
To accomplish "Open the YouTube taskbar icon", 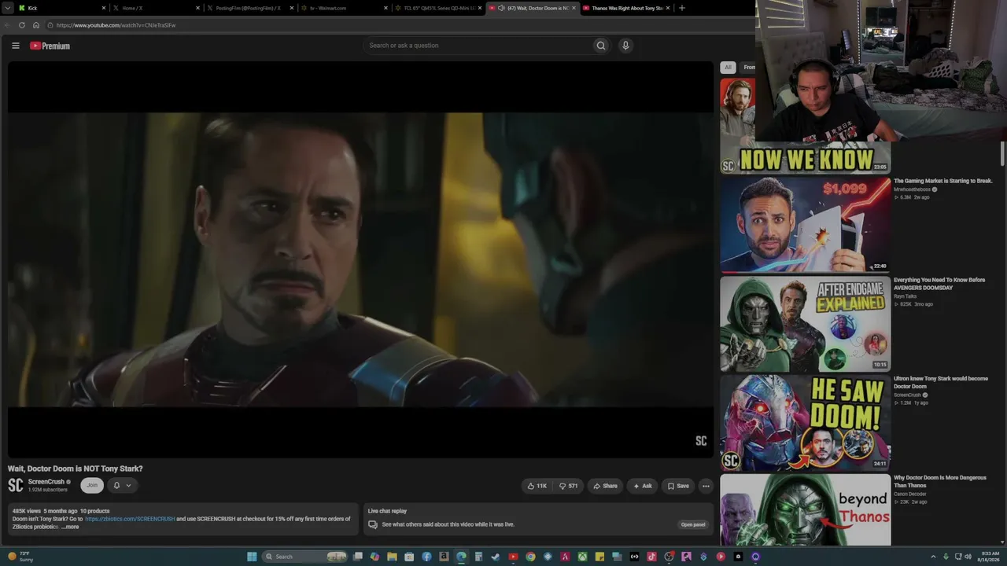I will click(513, 557).
